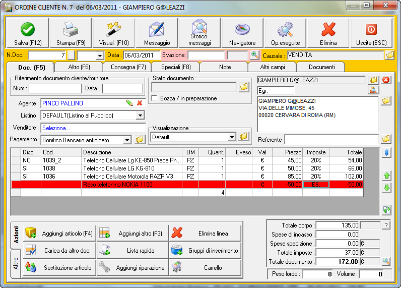Remove agent PINCO PALLINO with red X
The height and width of the screenshot is (288, 401).
pos(140,103)
